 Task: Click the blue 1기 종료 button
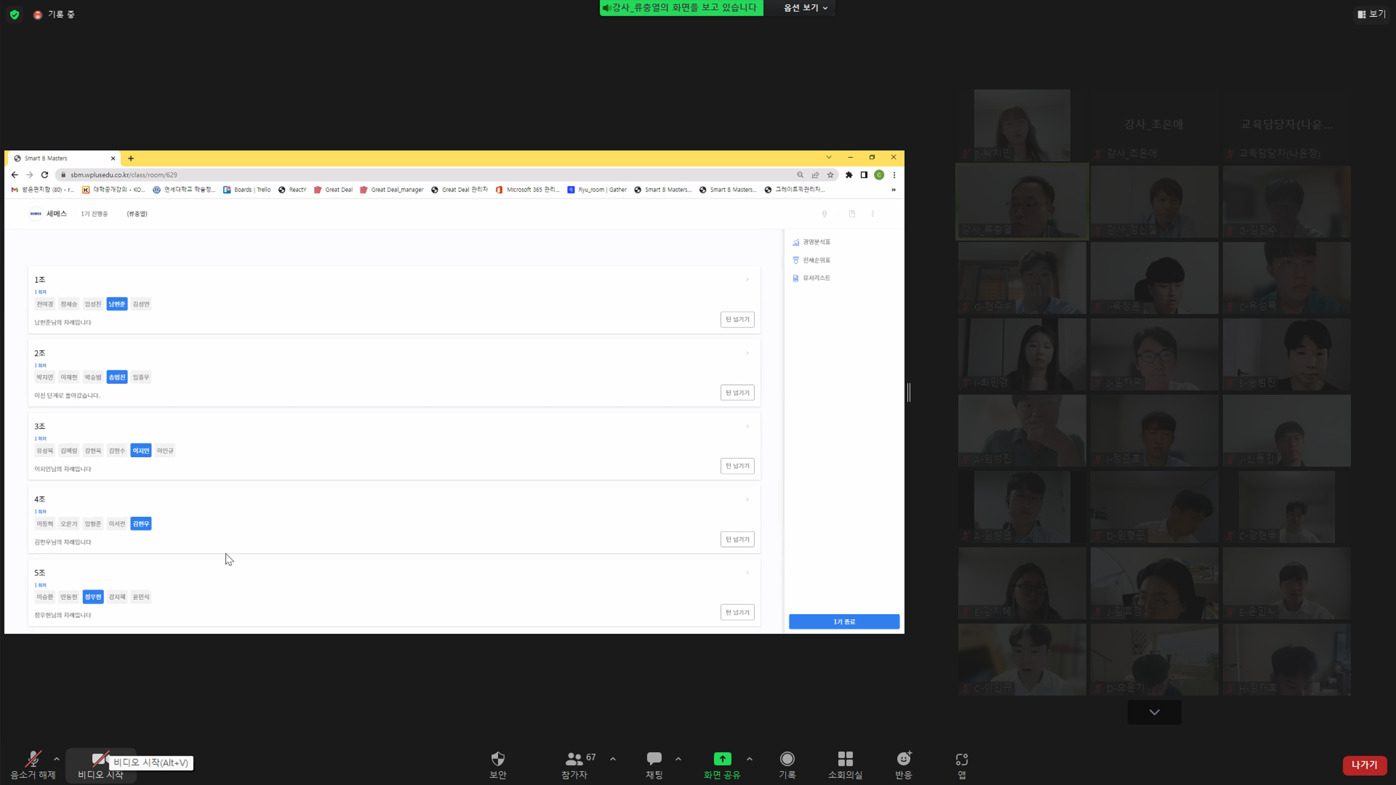pyautogui.click(x=844, y=621)
